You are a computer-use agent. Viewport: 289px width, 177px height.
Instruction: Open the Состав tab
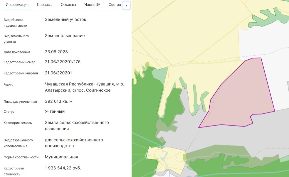(115, 5)
